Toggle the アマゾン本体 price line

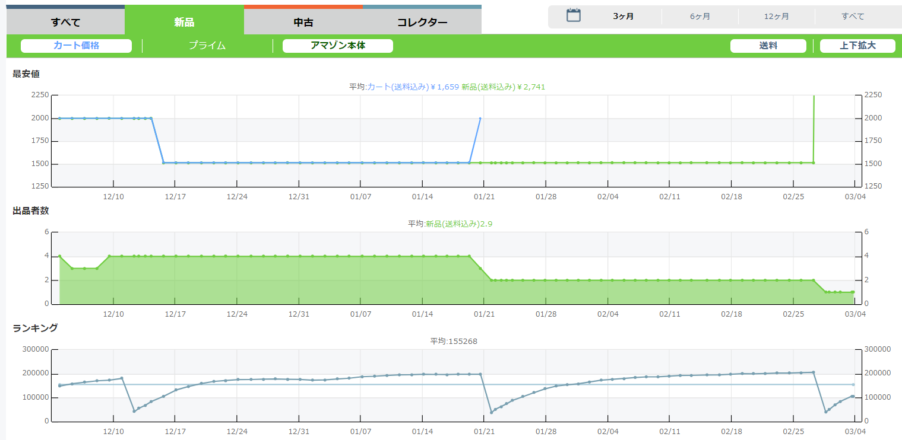[x=337, y=46]
